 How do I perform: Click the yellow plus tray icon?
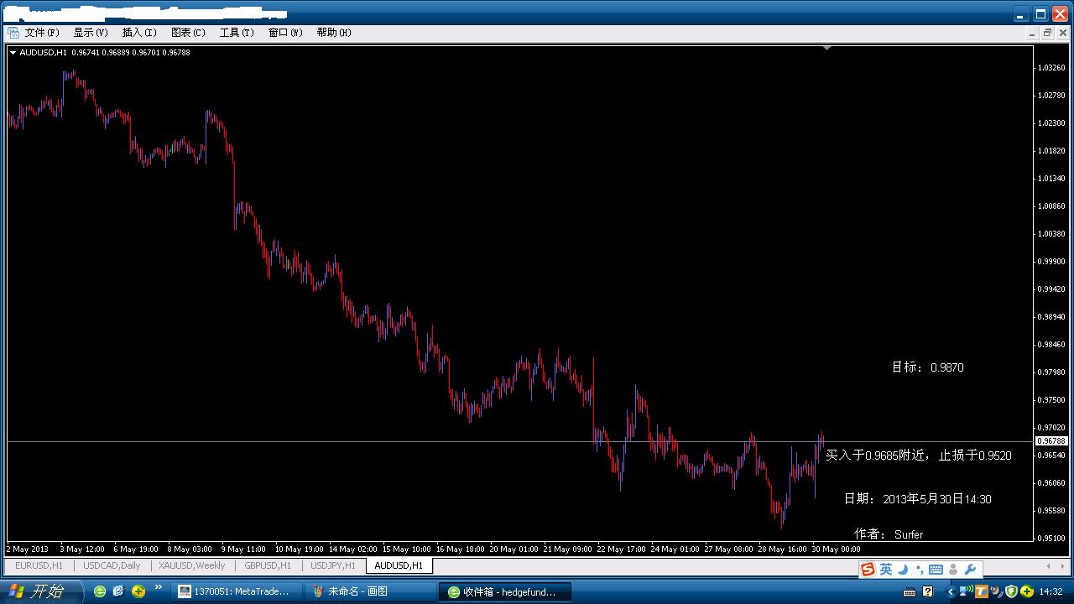coord(1027,591)
